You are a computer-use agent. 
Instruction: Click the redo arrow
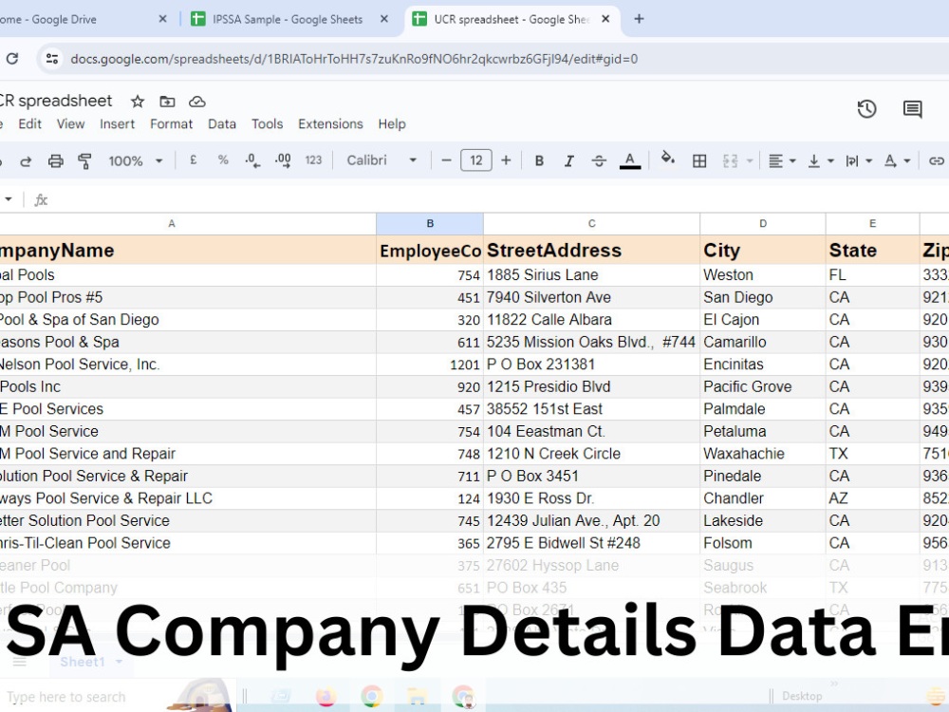point(26,161)
